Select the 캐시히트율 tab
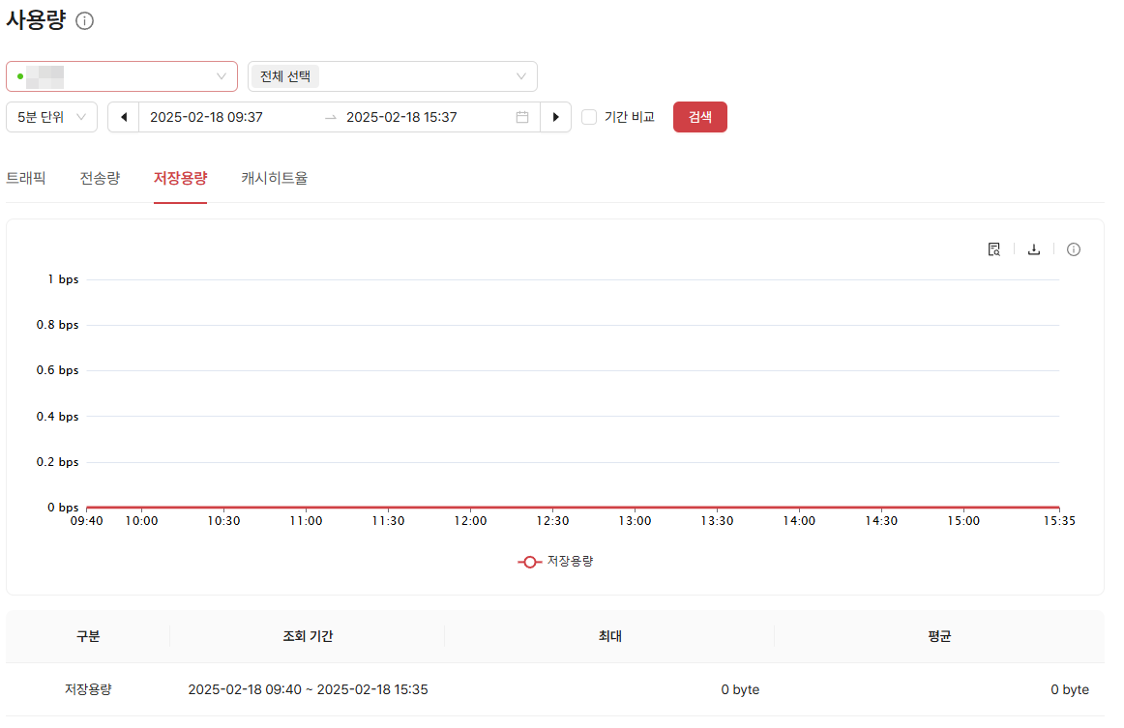Screen dimensions: 1124x728 coord(275,178)
